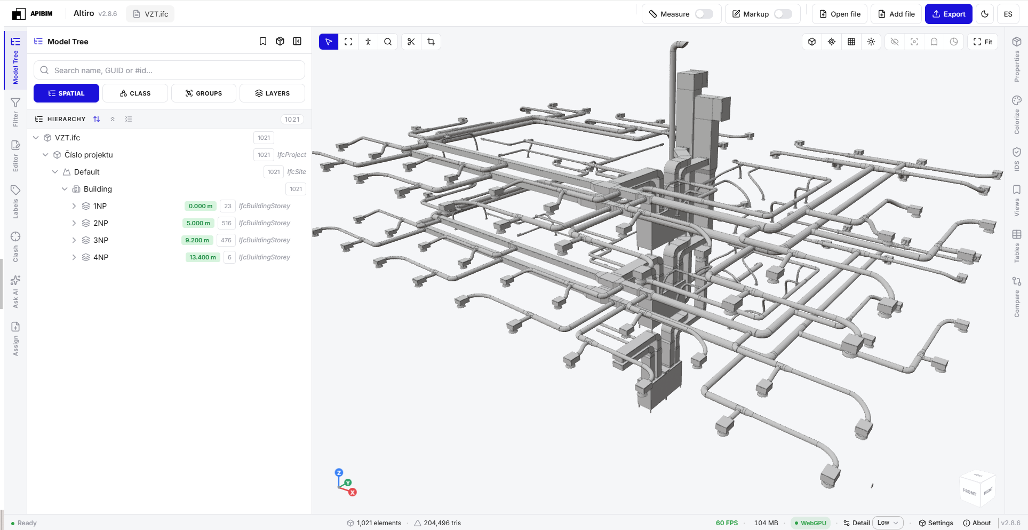Collapse the Building node
The width and height of the screenshot is (1028, 530).
65,189
